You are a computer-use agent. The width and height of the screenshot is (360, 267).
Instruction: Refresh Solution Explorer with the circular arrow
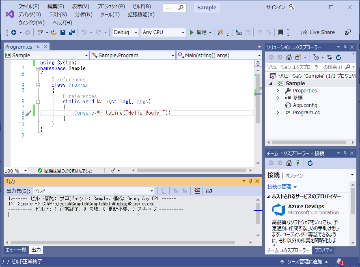pos(338,57)
